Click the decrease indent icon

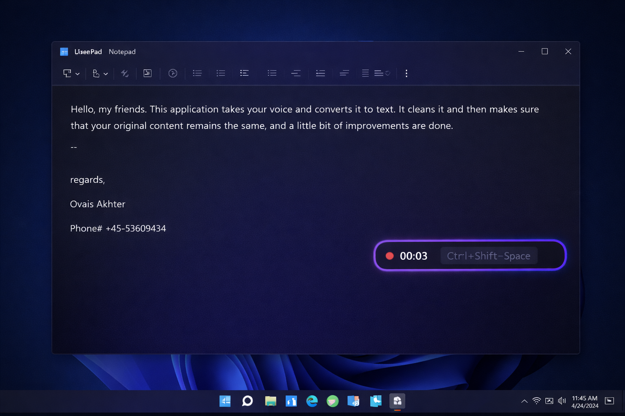click(x=296, y=73)
